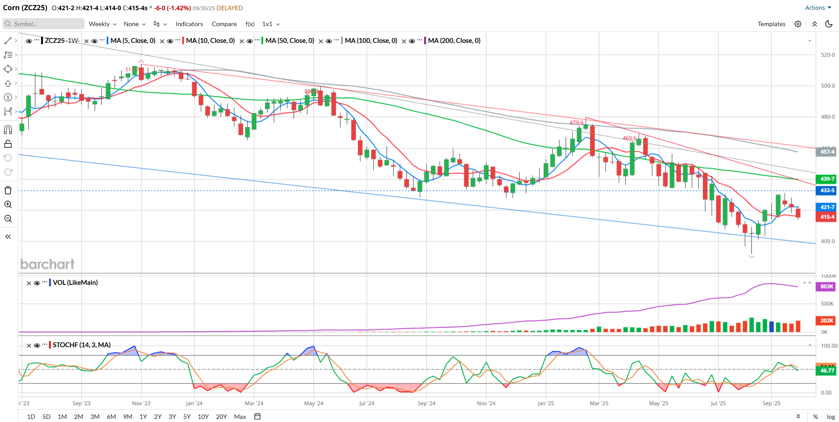
Task: Click the trash delete drawings icon
Action: click(8, 190)
